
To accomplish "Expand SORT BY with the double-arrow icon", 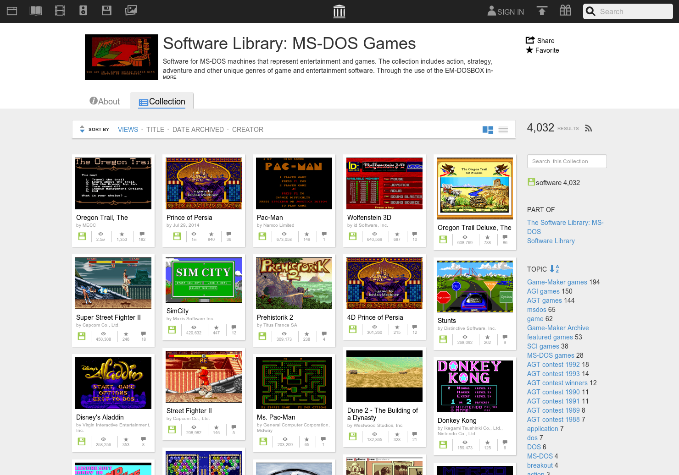I will (82, 129).
